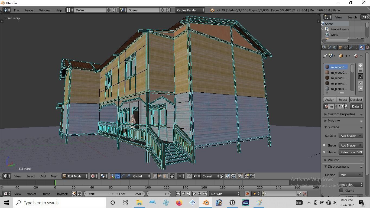Open the Mesh Data triangle tab icon
Image resolution: width=370 pixels, height=208 pixels.
pyautogui.click(x=356, y=47)
